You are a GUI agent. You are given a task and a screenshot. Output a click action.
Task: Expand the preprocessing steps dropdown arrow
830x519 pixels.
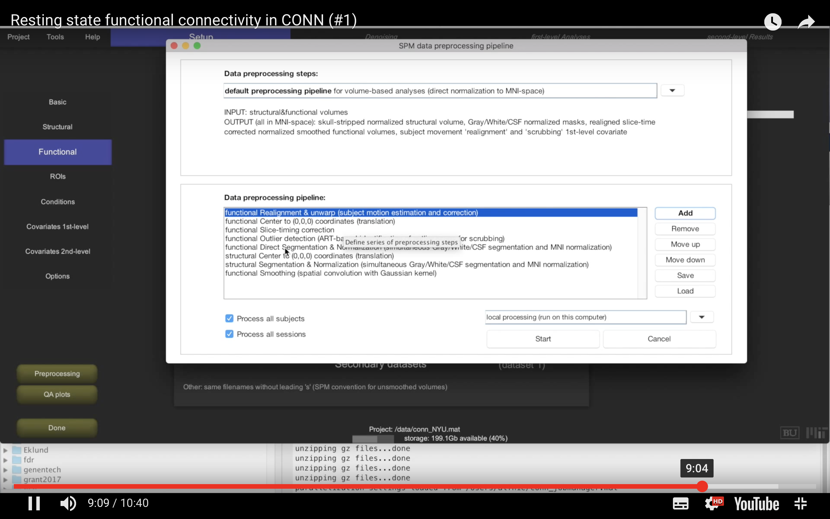[x=672, y=91]
